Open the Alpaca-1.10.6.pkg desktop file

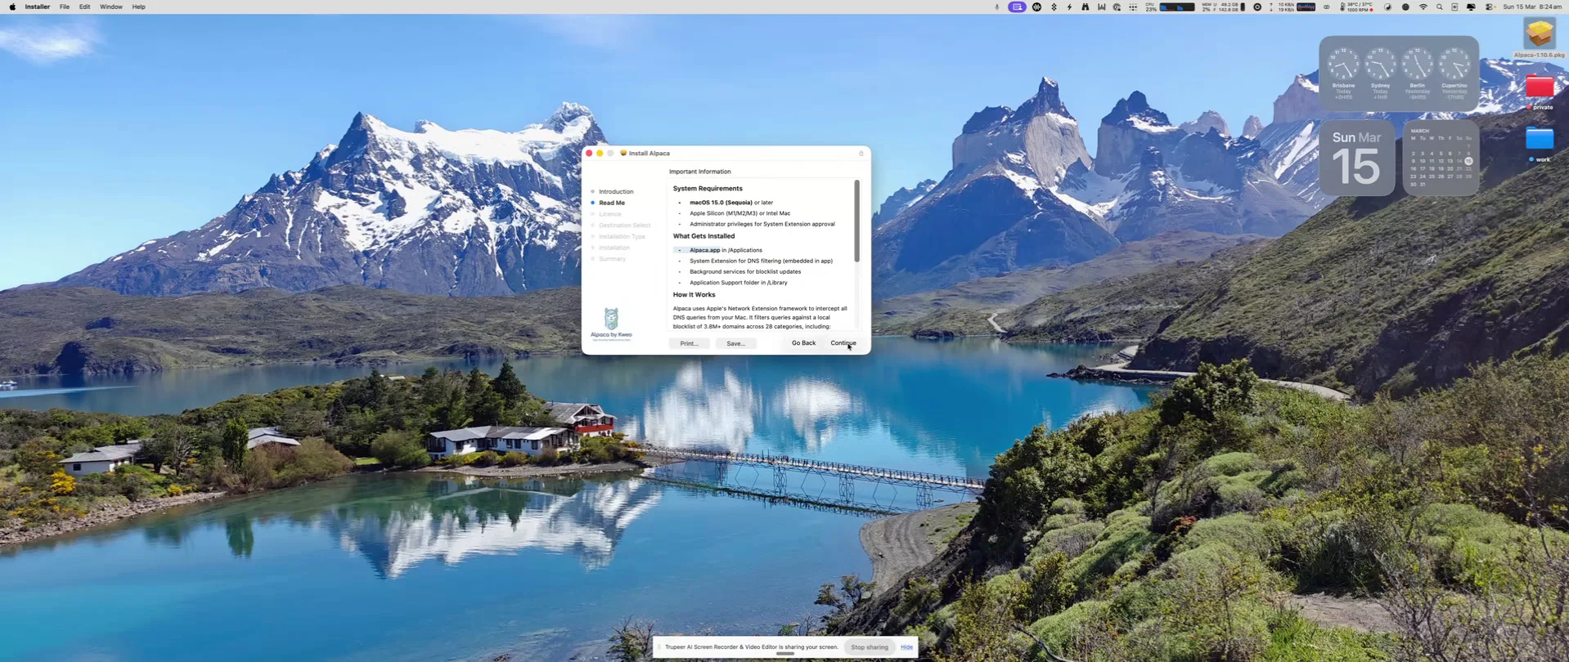click(x=1539, y=35)
